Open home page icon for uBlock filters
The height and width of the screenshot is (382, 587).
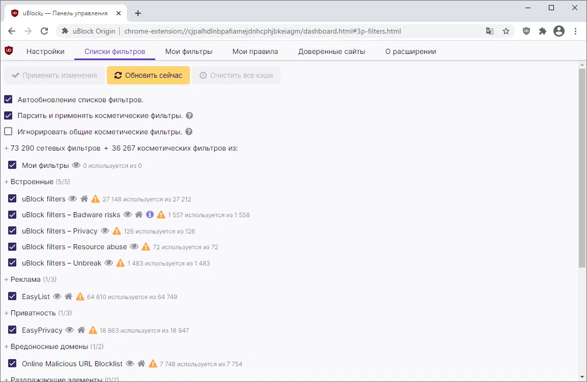[84, 199]
